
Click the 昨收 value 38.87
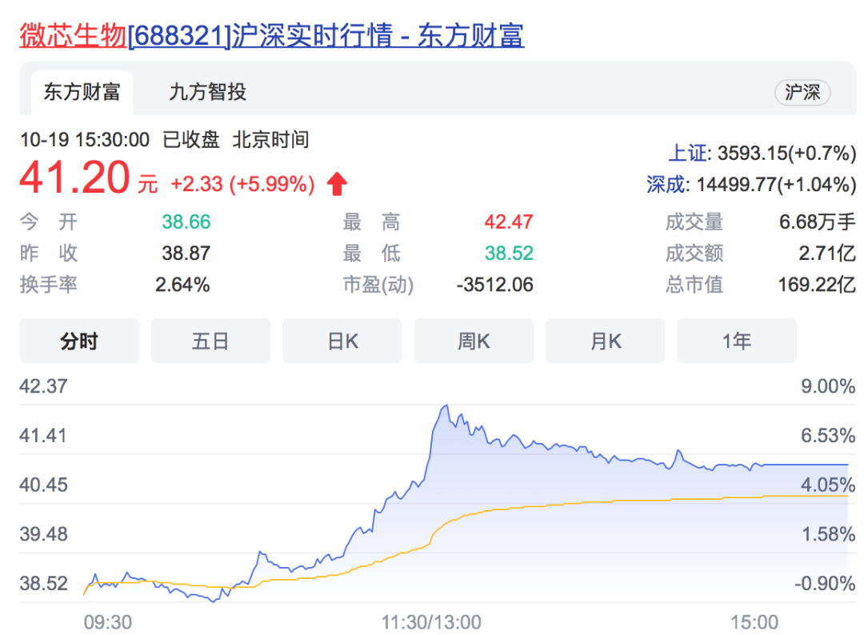pos(186,254)
